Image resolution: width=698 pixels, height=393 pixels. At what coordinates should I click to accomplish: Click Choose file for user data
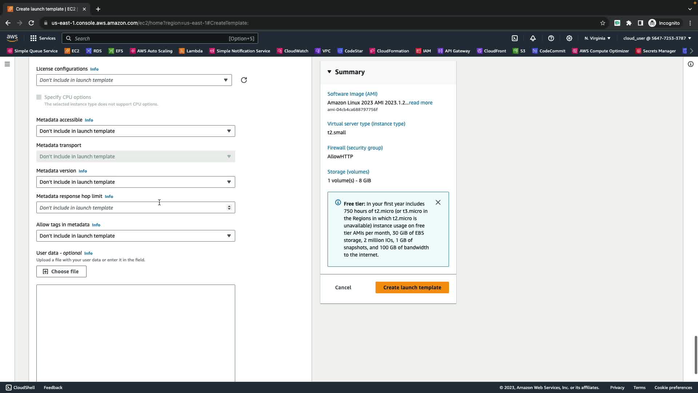point(61,271)
